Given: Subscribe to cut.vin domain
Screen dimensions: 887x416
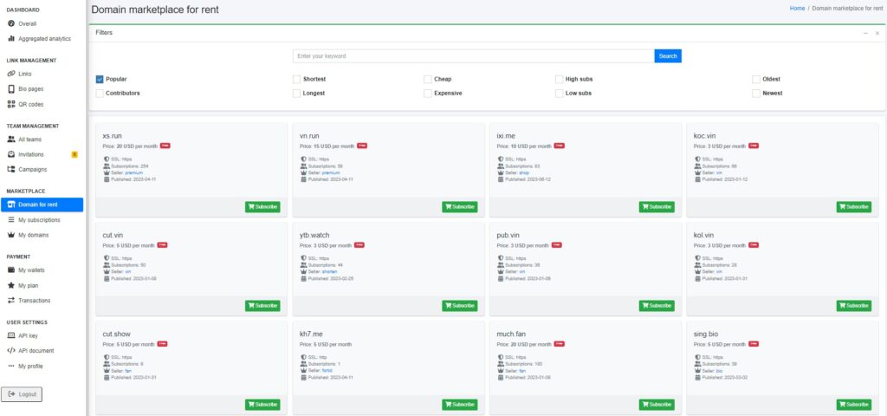Looking at the screenshot, I should point(262,306).
